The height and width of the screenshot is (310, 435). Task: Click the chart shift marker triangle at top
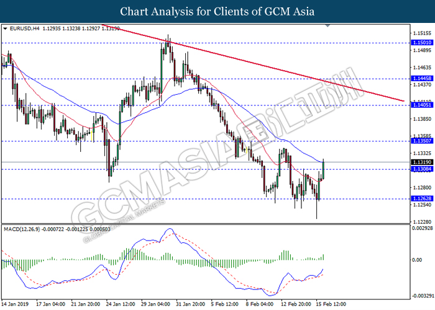point(327,25)
